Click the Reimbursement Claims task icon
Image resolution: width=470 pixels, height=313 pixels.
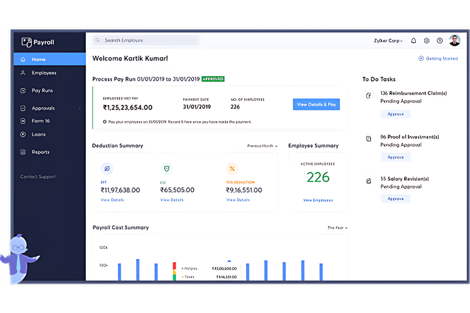pos(368,95)
